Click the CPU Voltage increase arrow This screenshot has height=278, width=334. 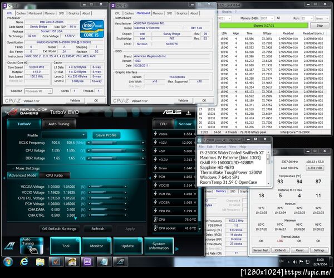[143, 150]
